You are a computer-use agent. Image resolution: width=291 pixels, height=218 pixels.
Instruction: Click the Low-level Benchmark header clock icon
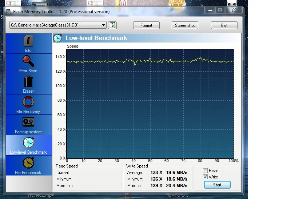click(57, 38)
